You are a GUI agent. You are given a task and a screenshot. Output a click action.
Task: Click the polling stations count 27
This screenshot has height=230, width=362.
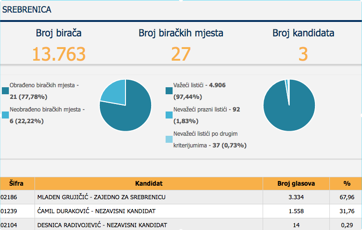click(x=181, y=54)
